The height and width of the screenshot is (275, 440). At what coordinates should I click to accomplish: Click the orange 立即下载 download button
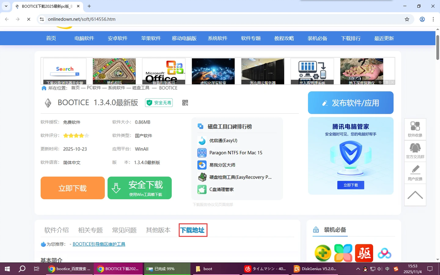(x=72, y=188)
